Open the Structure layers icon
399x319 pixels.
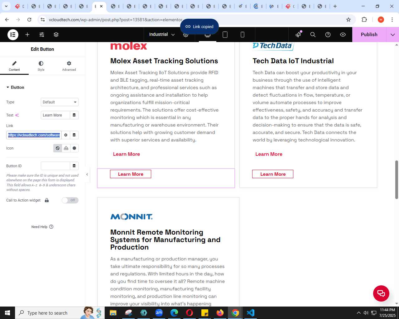click(56, 35)
